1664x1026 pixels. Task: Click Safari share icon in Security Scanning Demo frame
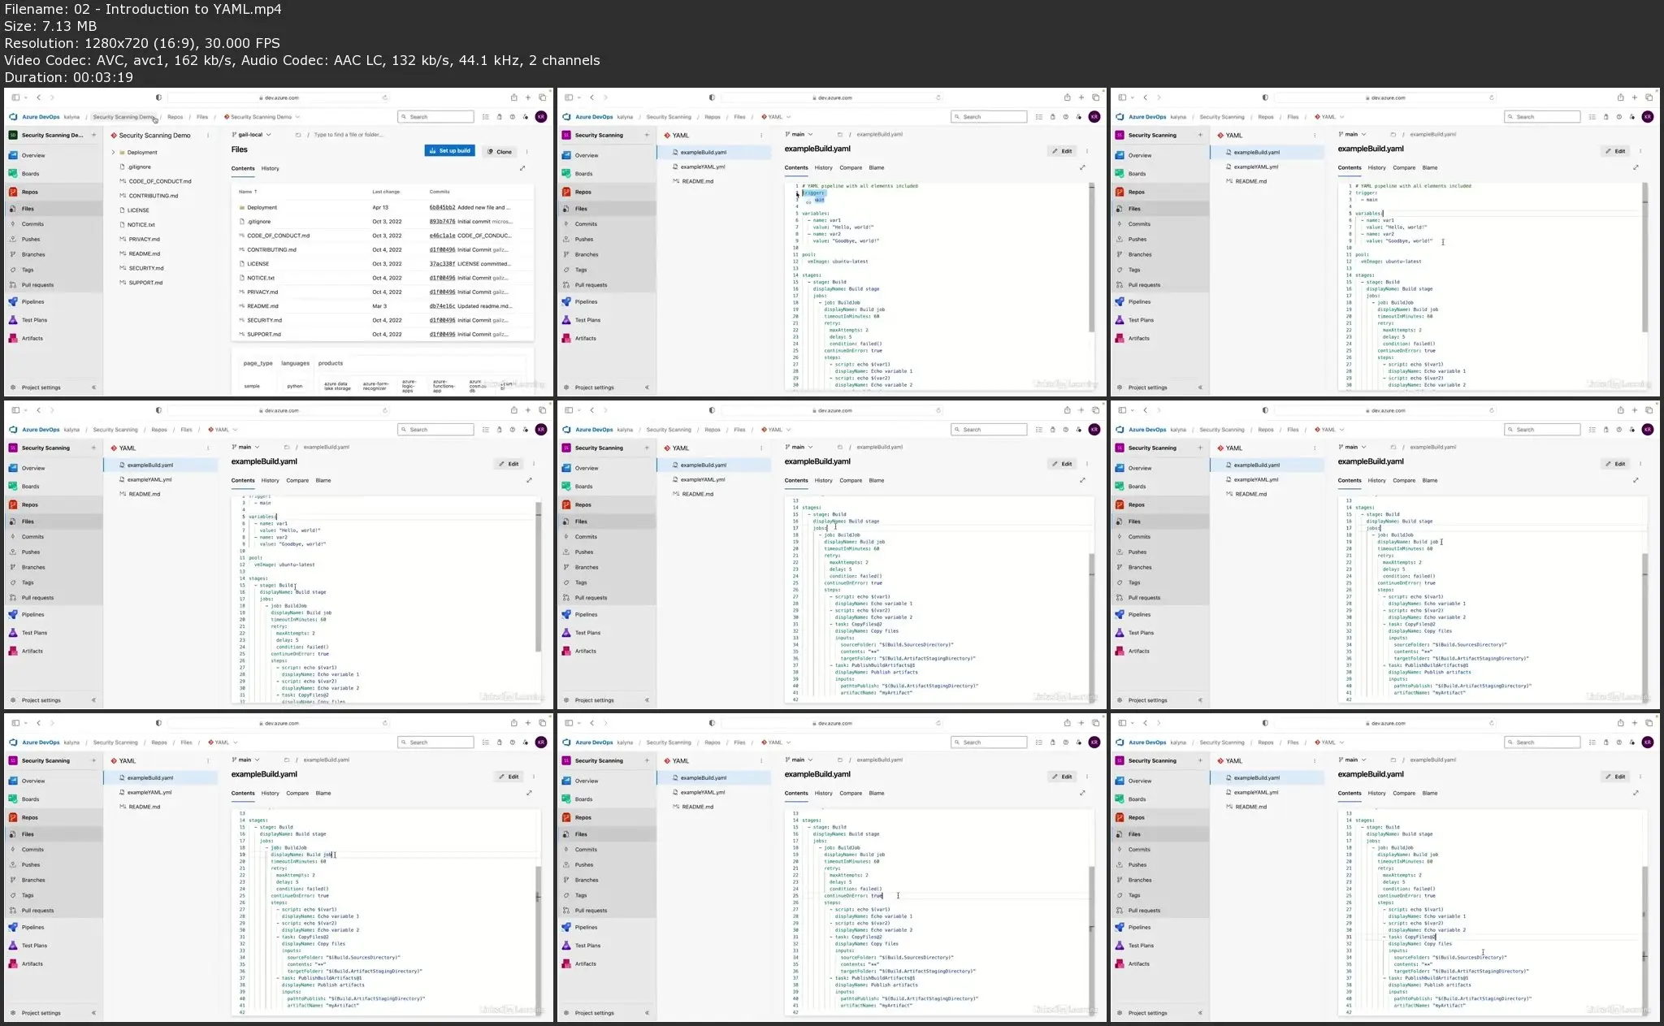513,97
